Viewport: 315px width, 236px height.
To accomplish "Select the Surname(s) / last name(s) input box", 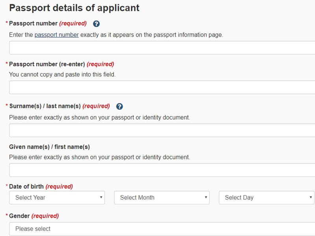I will pyautogui.click(x=162, y=130).
